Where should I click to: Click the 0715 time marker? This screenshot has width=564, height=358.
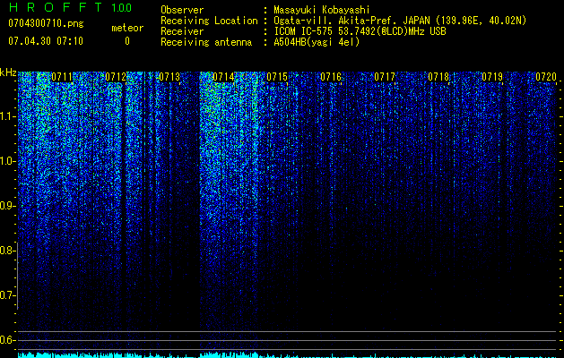tap(277, 77)
